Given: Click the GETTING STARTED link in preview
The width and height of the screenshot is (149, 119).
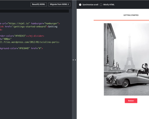Looking at the screenshot, I should coord(131,15).
